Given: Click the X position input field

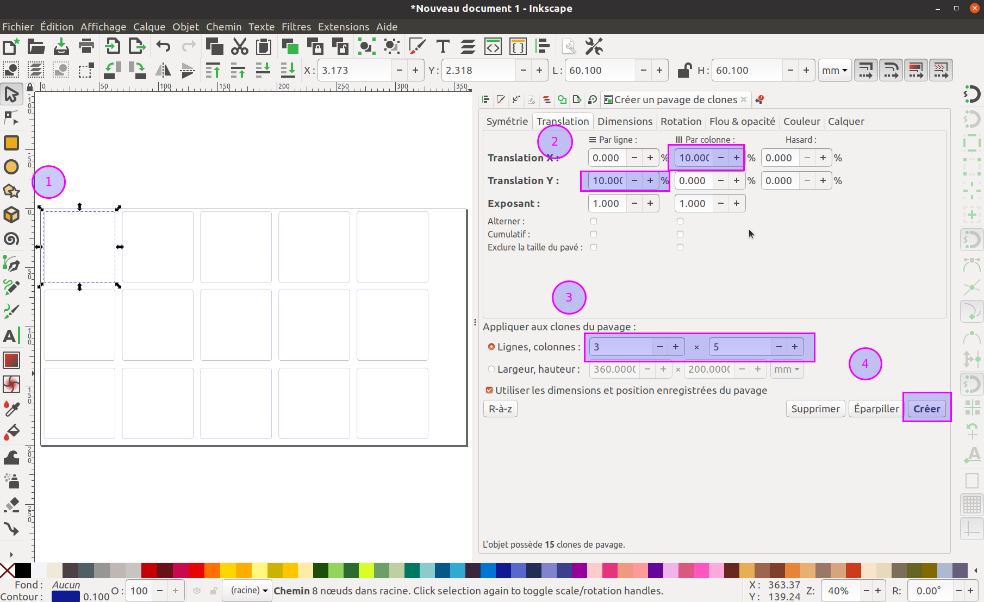Looking at the screenshot, I should click(x=354, y=70).
